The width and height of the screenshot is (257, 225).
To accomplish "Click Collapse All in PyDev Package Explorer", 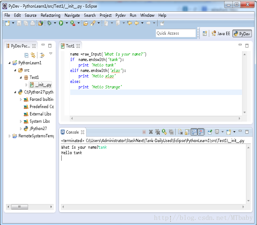I will click(x=26, y=55).
